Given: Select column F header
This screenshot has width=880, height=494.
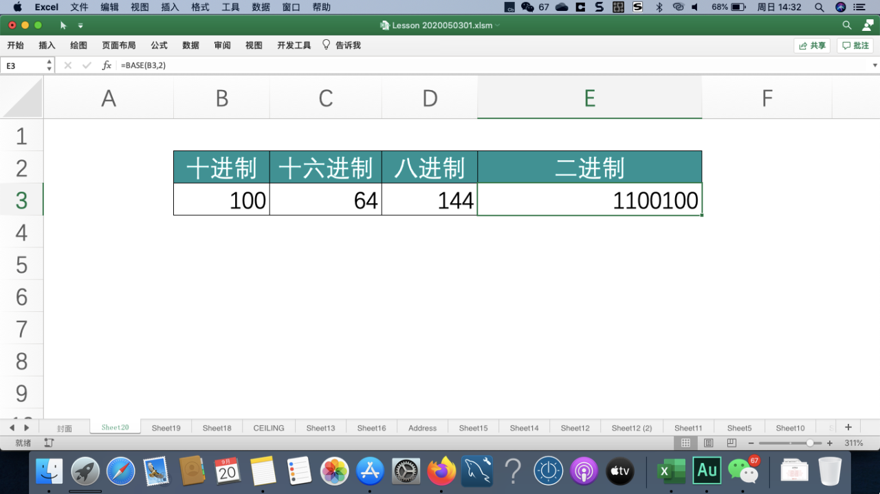Looking at the screenshot, I should (767, 98).
